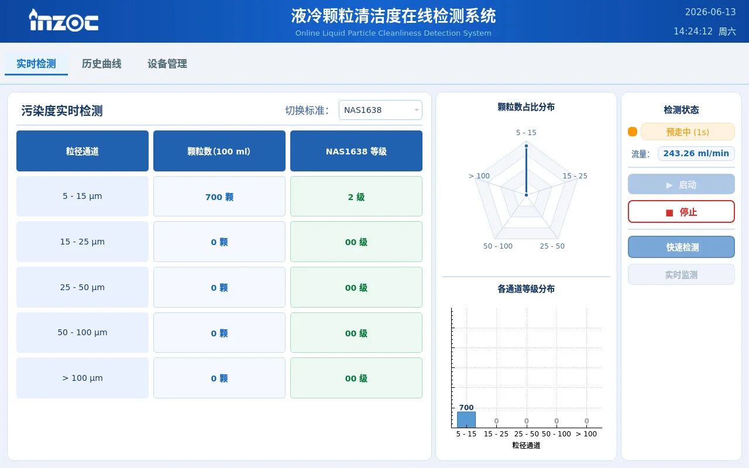Click the 0 颗 cell in 15 - 25 μm row
The height and width of the screenshot is (468, 749).
coord(219,242)
